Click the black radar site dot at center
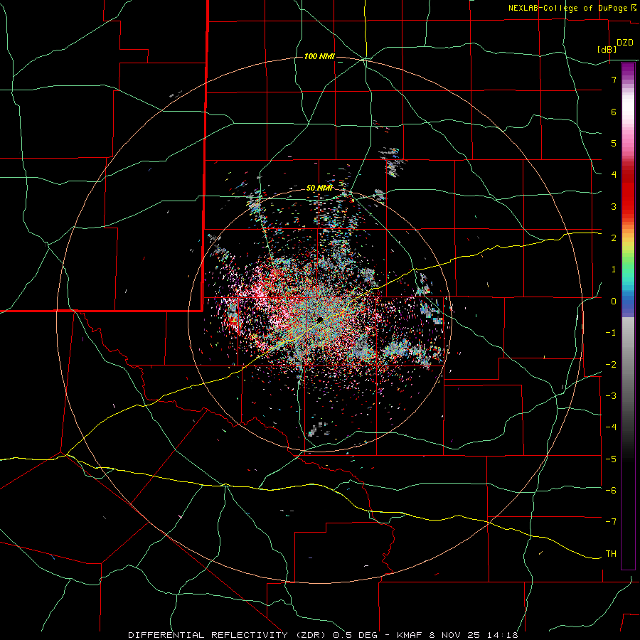The width and height of the screenshot is (640, 640). pos(320,319)
